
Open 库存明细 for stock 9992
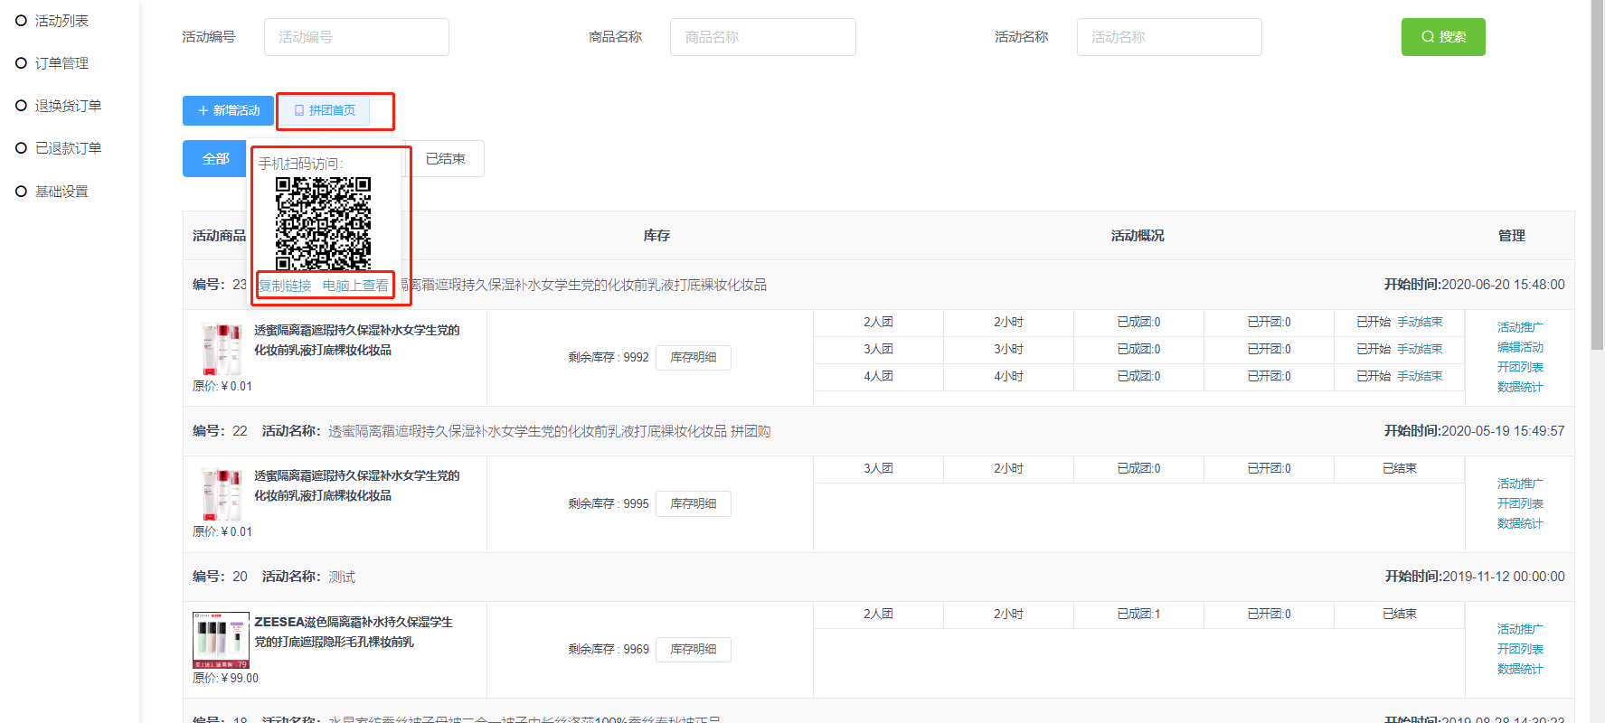click(694, 358)
